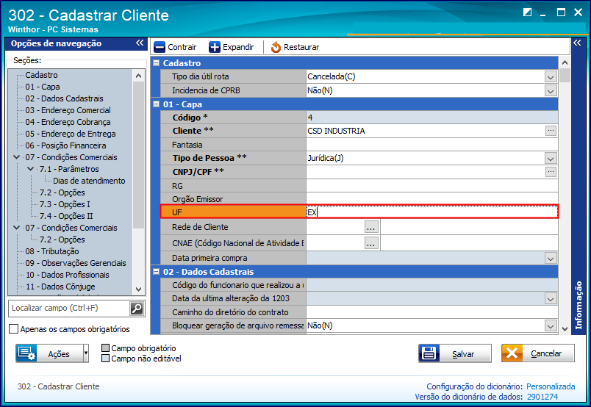Expand the Informação side panel

coord(577,43)
